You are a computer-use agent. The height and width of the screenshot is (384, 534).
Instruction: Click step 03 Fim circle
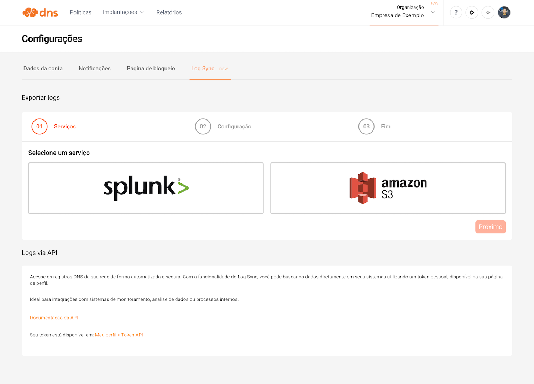click(366, 127)
